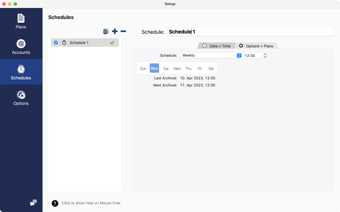Remove schedule with the minus icon
This screenshot has width=340, height=212.
coord(123,31)
